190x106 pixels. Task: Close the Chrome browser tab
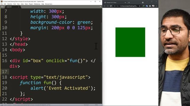[x=125, y=2]
